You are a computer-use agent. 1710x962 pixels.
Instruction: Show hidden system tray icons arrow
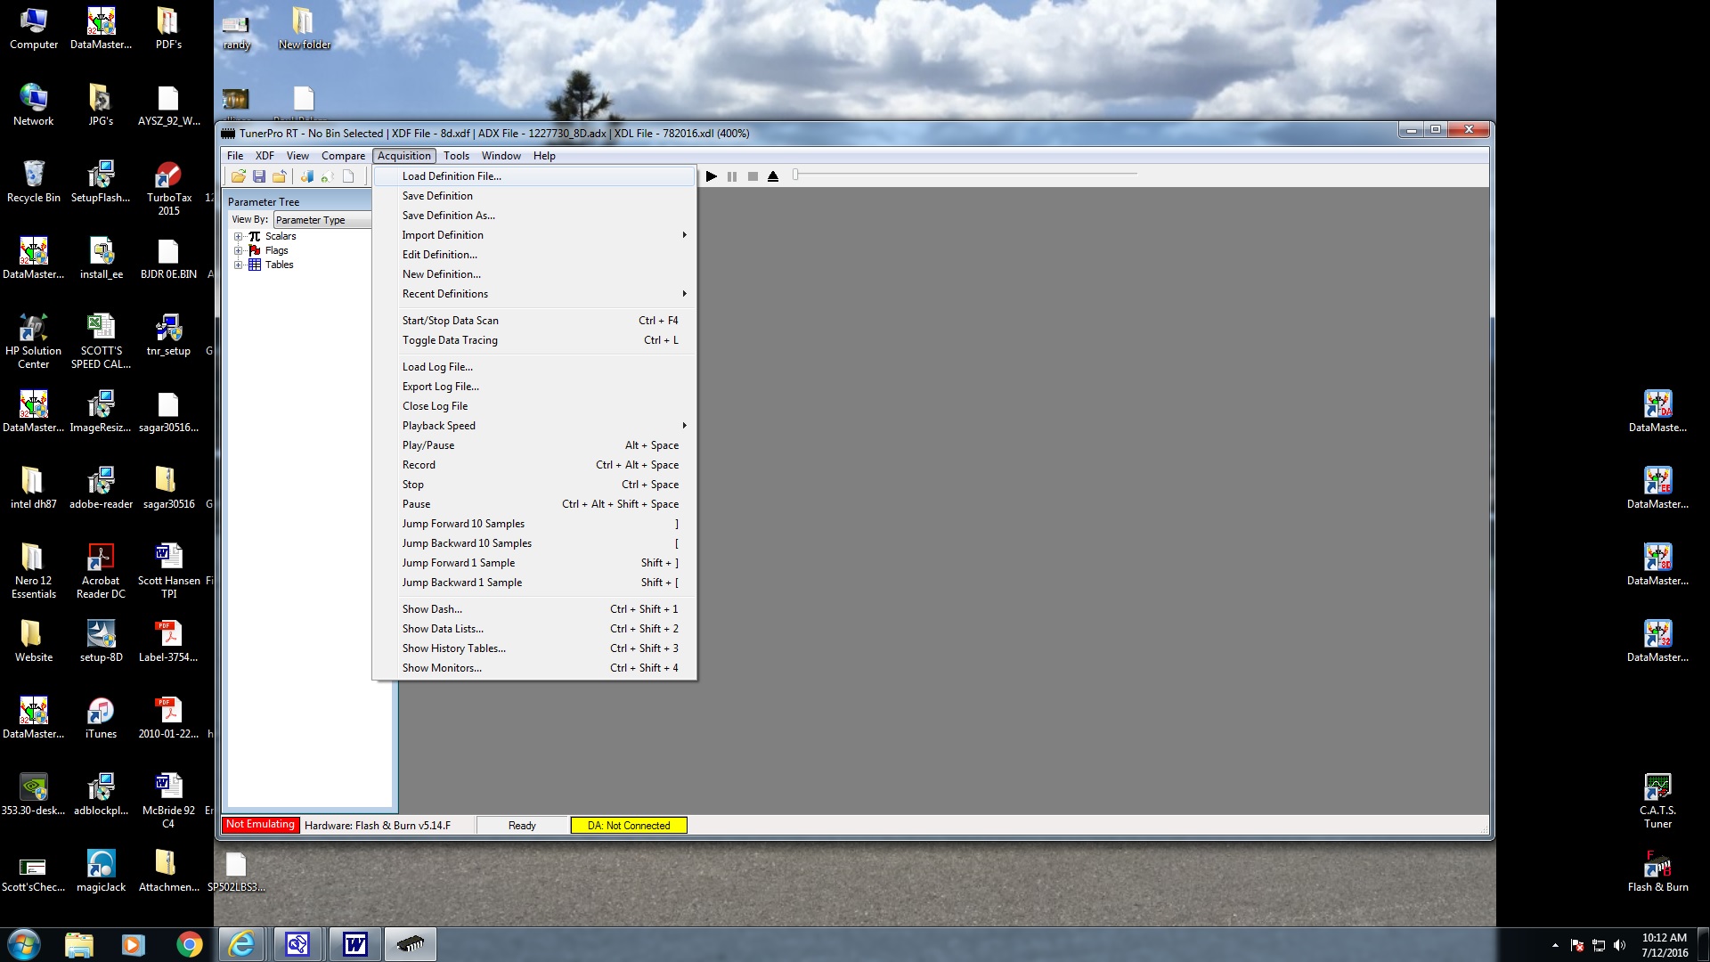coord(1555,945)
